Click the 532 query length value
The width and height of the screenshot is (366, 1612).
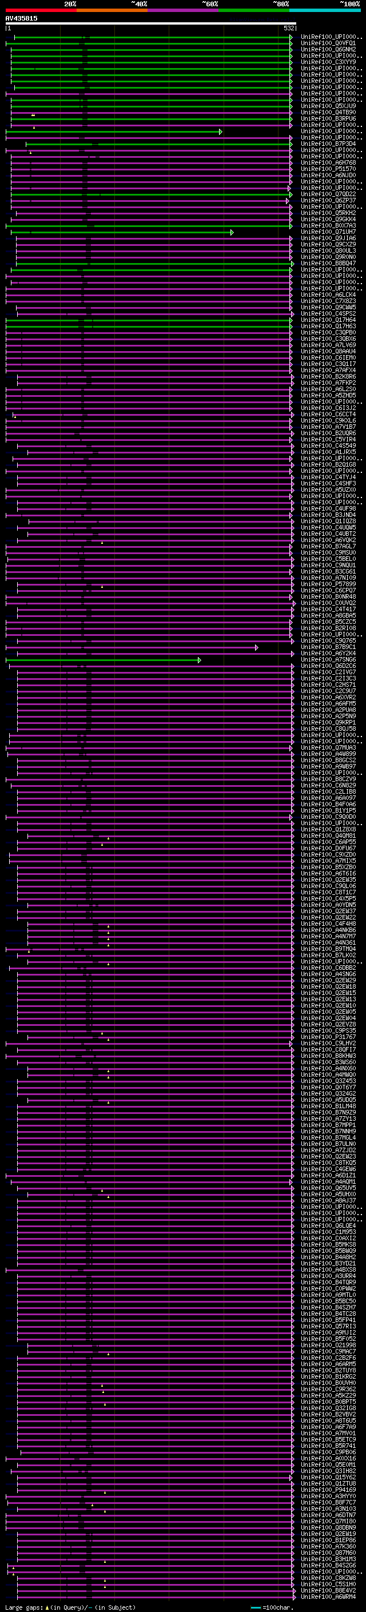click(x=289, y=28)
